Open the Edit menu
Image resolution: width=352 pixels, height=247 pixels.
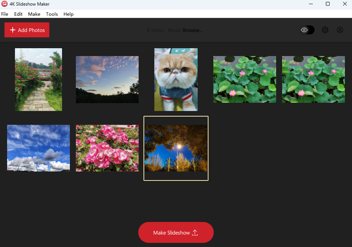[x=18, y=14]
